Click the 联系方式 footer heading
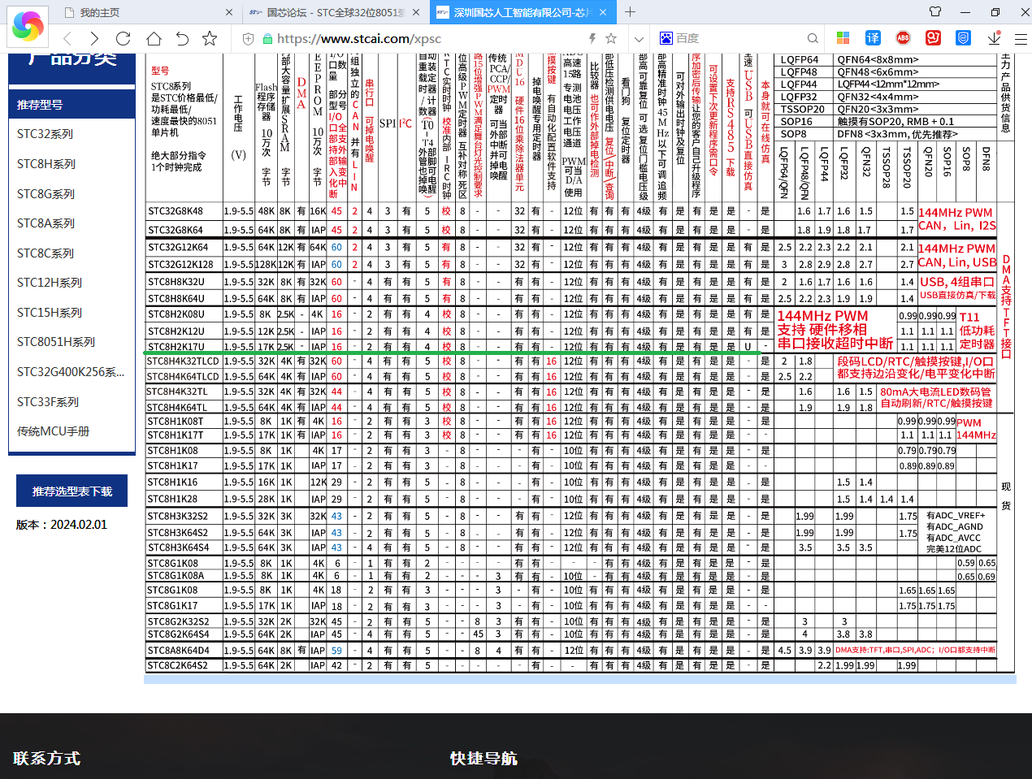1032x779 pixels. [46, 758]
